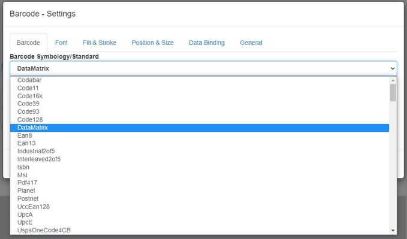The image size is (407, 239).
Task: Select the Code16k option
Action: click(199, 96)
